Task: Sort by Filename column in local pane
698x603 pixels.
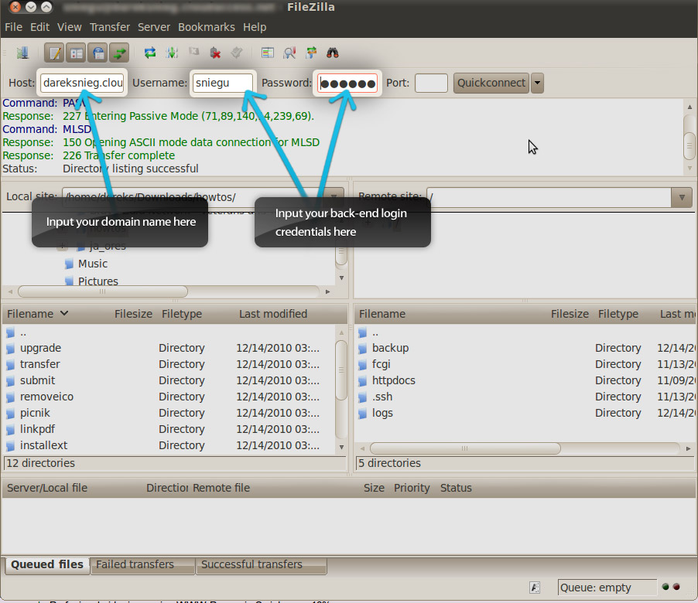Action: point(31,314)
